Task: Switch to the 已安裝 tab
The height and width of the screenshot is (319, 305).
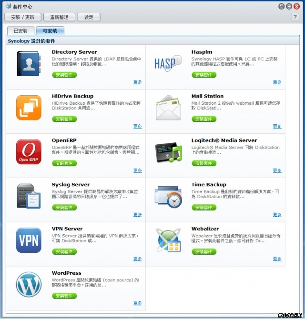Action: (x=20, y=31)
